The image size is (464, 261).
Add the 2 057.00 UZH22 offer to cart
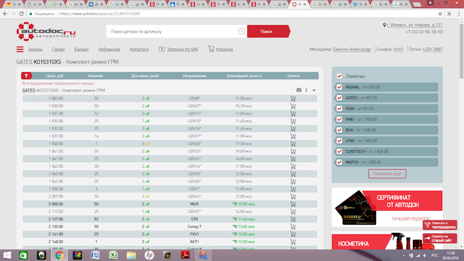coord(293,197)
